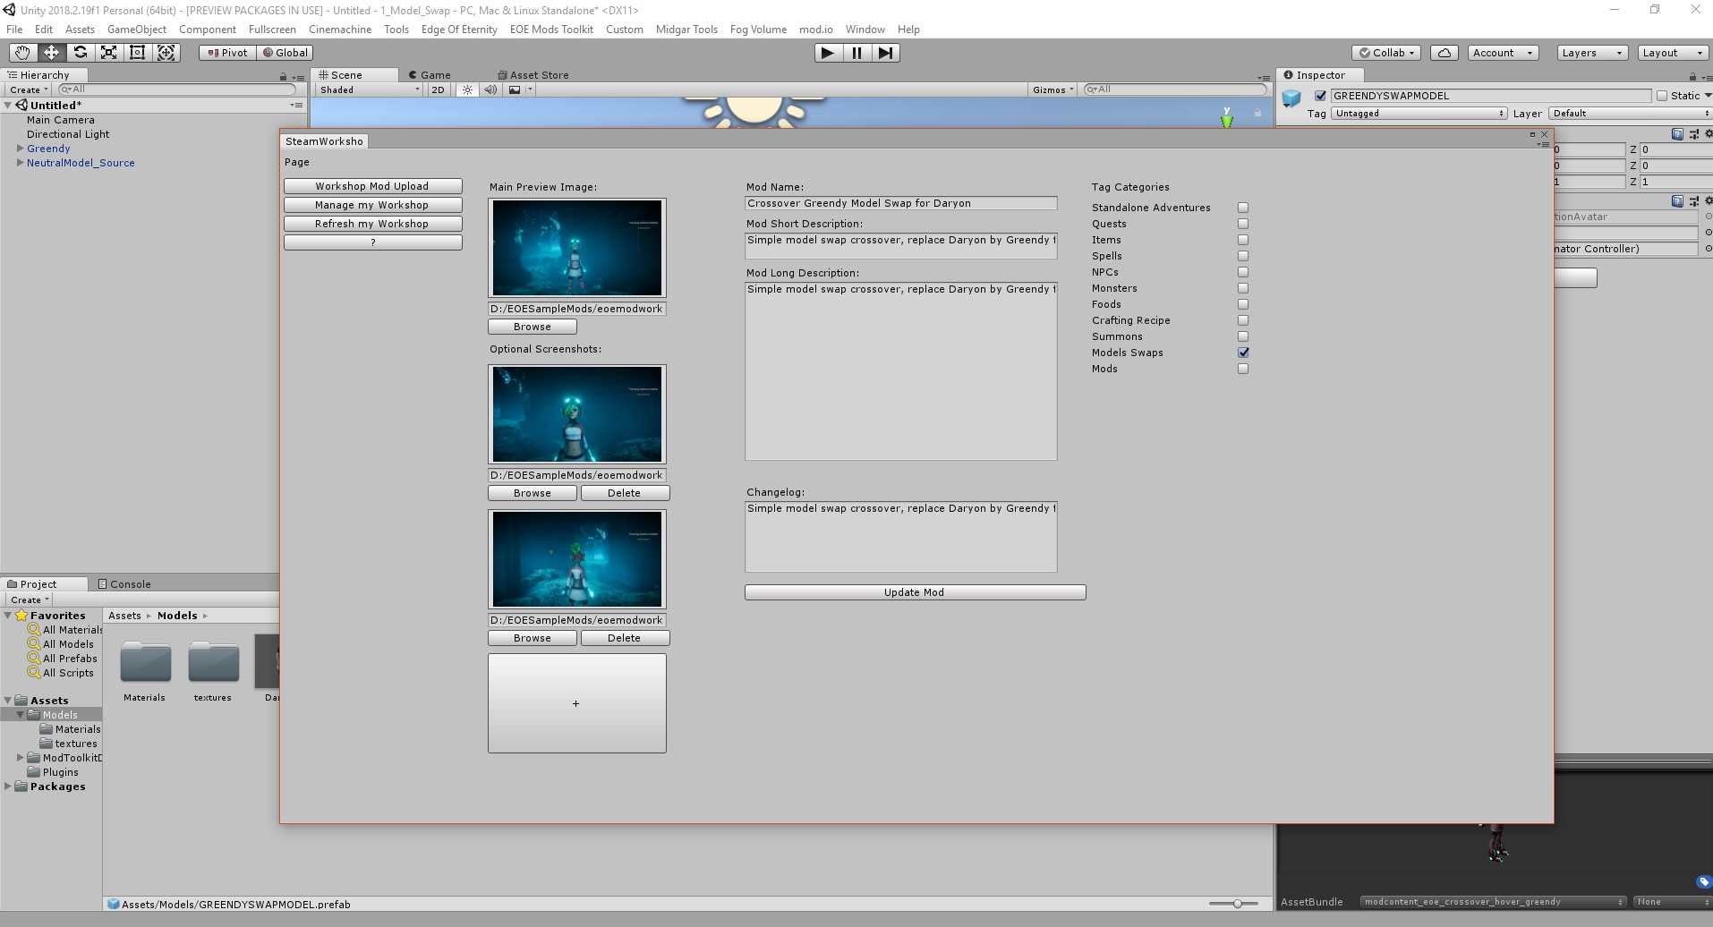Enable the Monsters tag checkbox
The height and width of the screenshot is (927, 1713).
pyautogui.click(x=1243, y=288)
